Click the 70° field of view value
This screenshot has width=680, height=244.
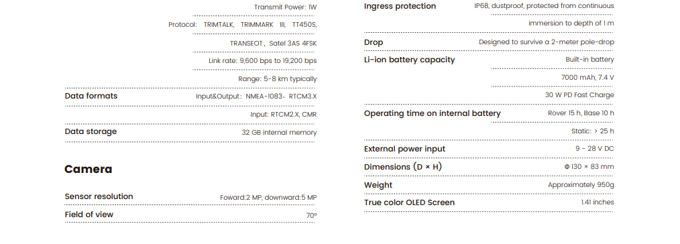pos(311,215)
